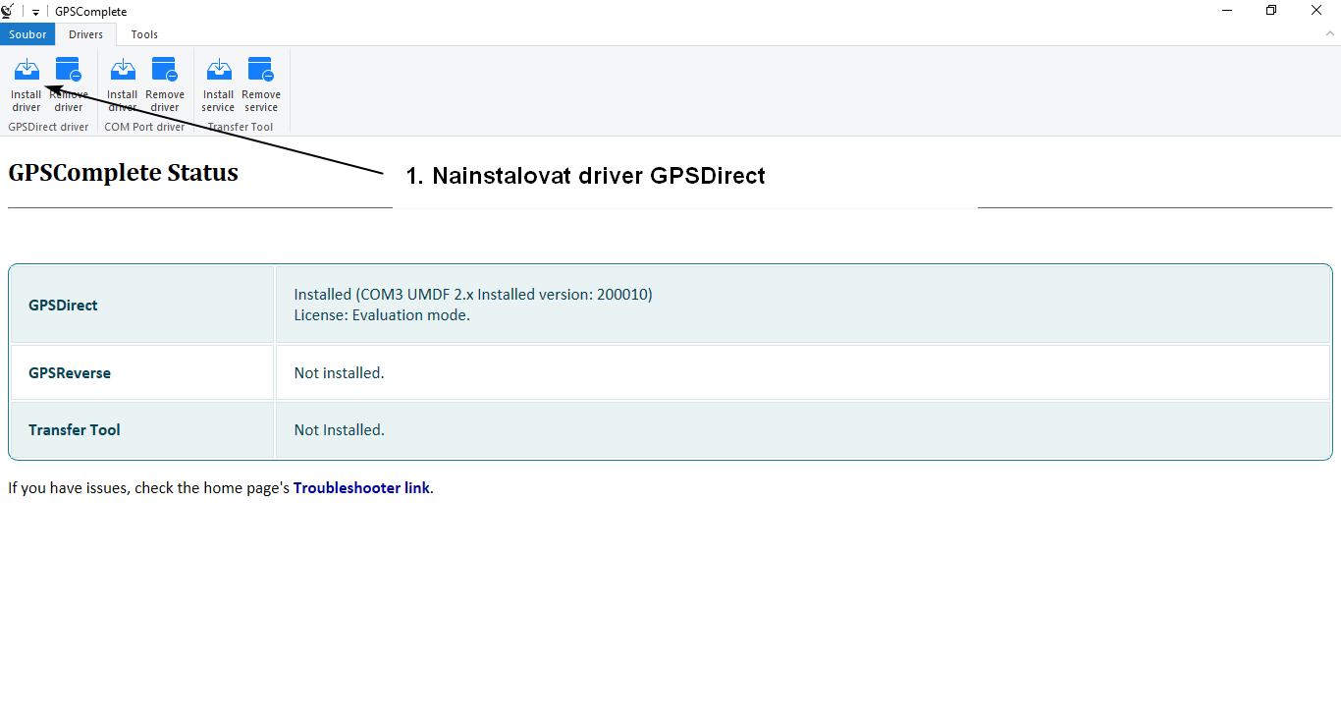
Task: Open the GPSComplete satellite icon menu in title bar
Action: pos(9,11)
